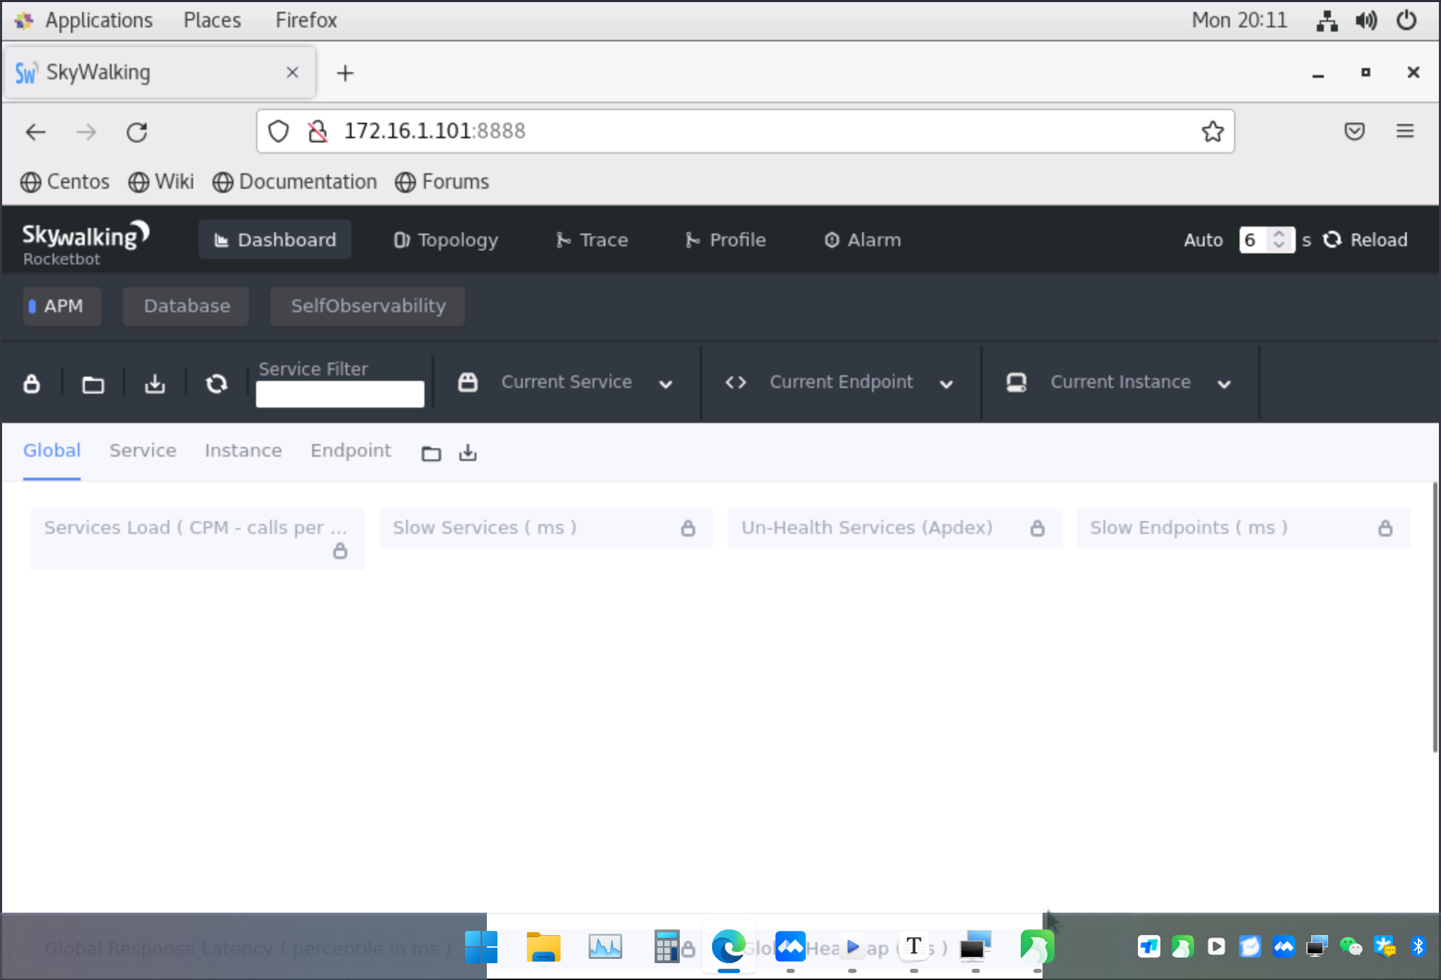This screenshot has width=1441, height=980.
Task: Click the Reload button
Action: click(1365, 240)
